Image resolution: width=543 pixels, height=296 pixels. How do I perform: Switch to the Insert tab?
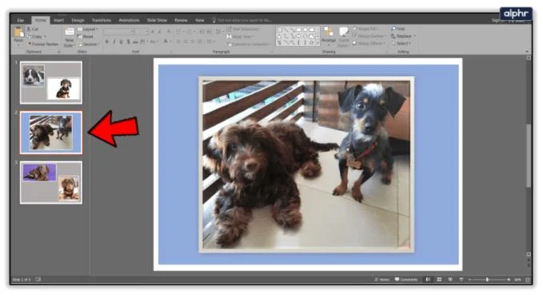59,21
